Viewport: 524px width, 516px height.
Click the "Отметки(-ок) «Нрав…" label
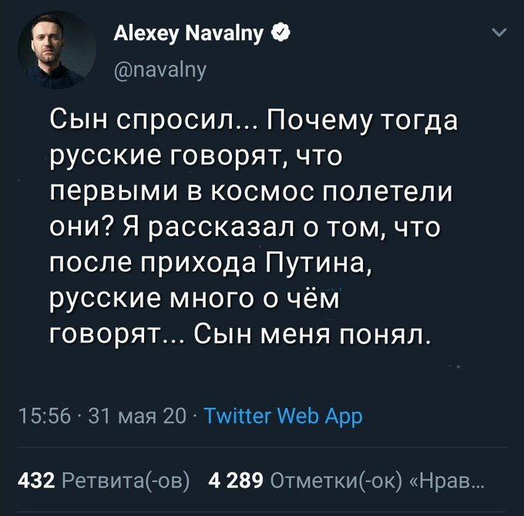(379, 483)
